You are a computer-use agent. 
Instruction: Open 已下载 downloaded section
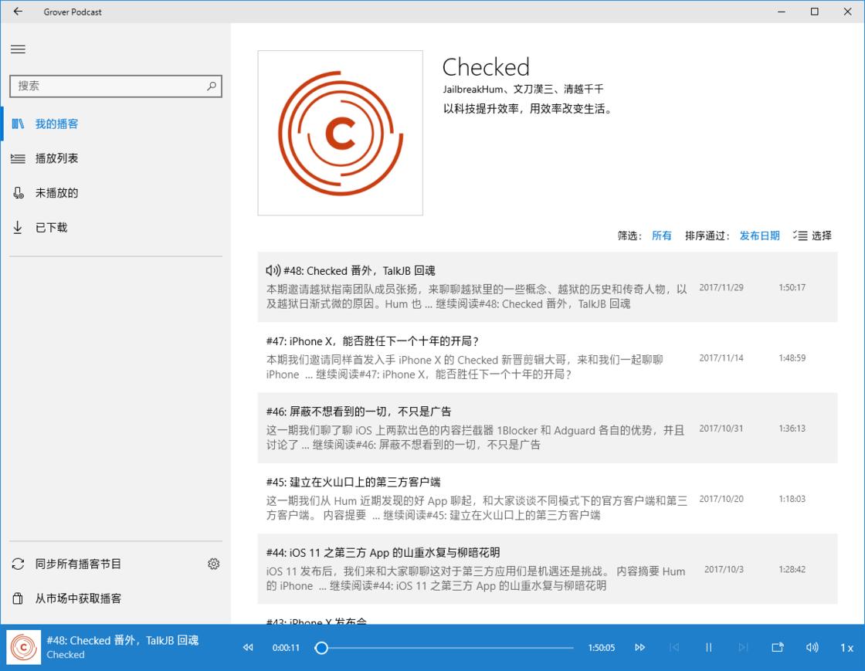point(116,227)
